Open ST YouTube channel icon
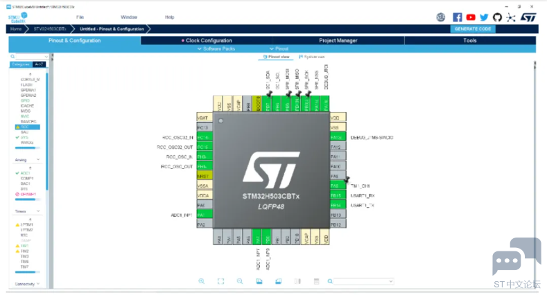Viewport: 547px width, 295px height. click(x=471, y=17)
